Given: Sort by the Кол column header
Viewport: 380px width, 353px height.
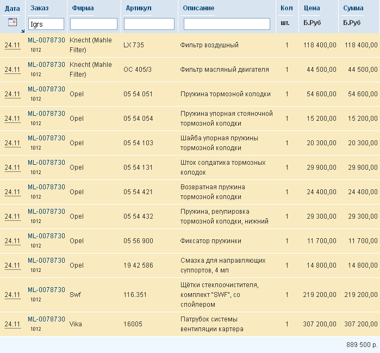Looking at the screenshot, I should pos(286,8).
